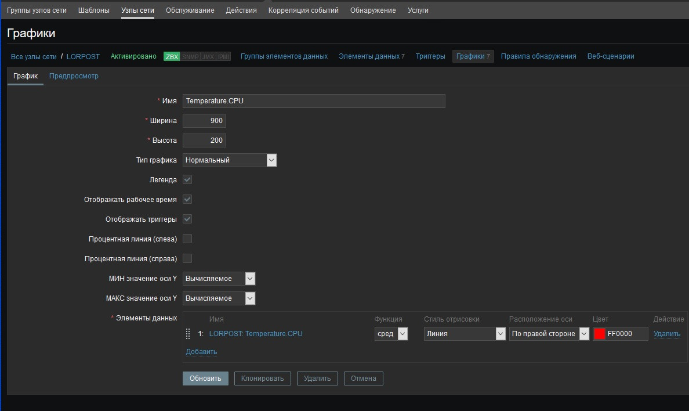This screenshot has height=411, width=689.
Task: Toggle the Легенда checkbox
Action: pyautogui.click(x=187, y=180)
